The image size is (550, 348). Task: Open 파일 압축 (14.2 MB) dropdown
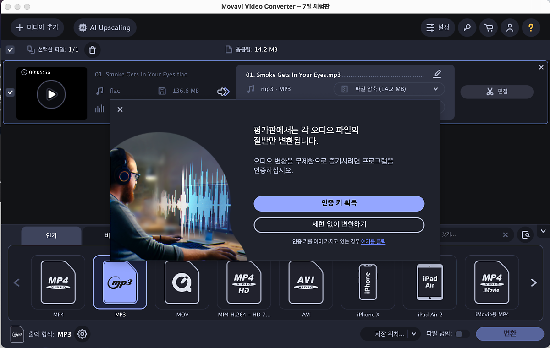[x=390, y=89]
